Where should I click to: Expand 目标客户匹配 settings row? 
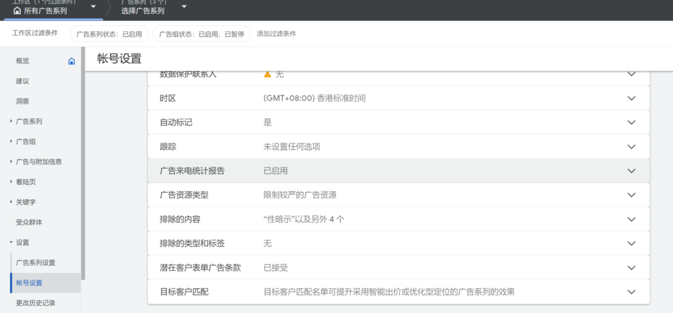[x=631, y=292]
